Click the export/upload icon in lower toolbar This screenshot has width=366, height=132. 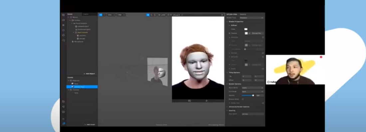pos(63,112)
